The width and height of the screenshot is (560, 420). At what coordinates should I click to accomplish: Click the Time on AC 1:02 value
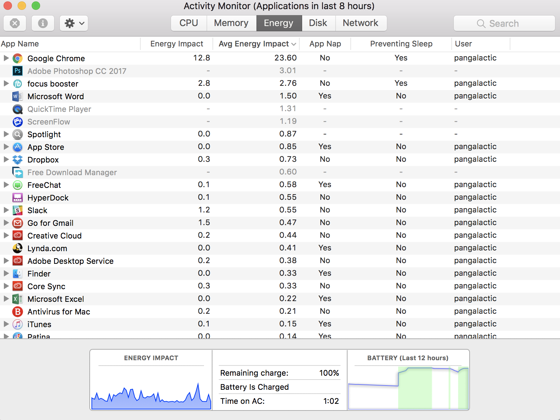tap(331, 401)
